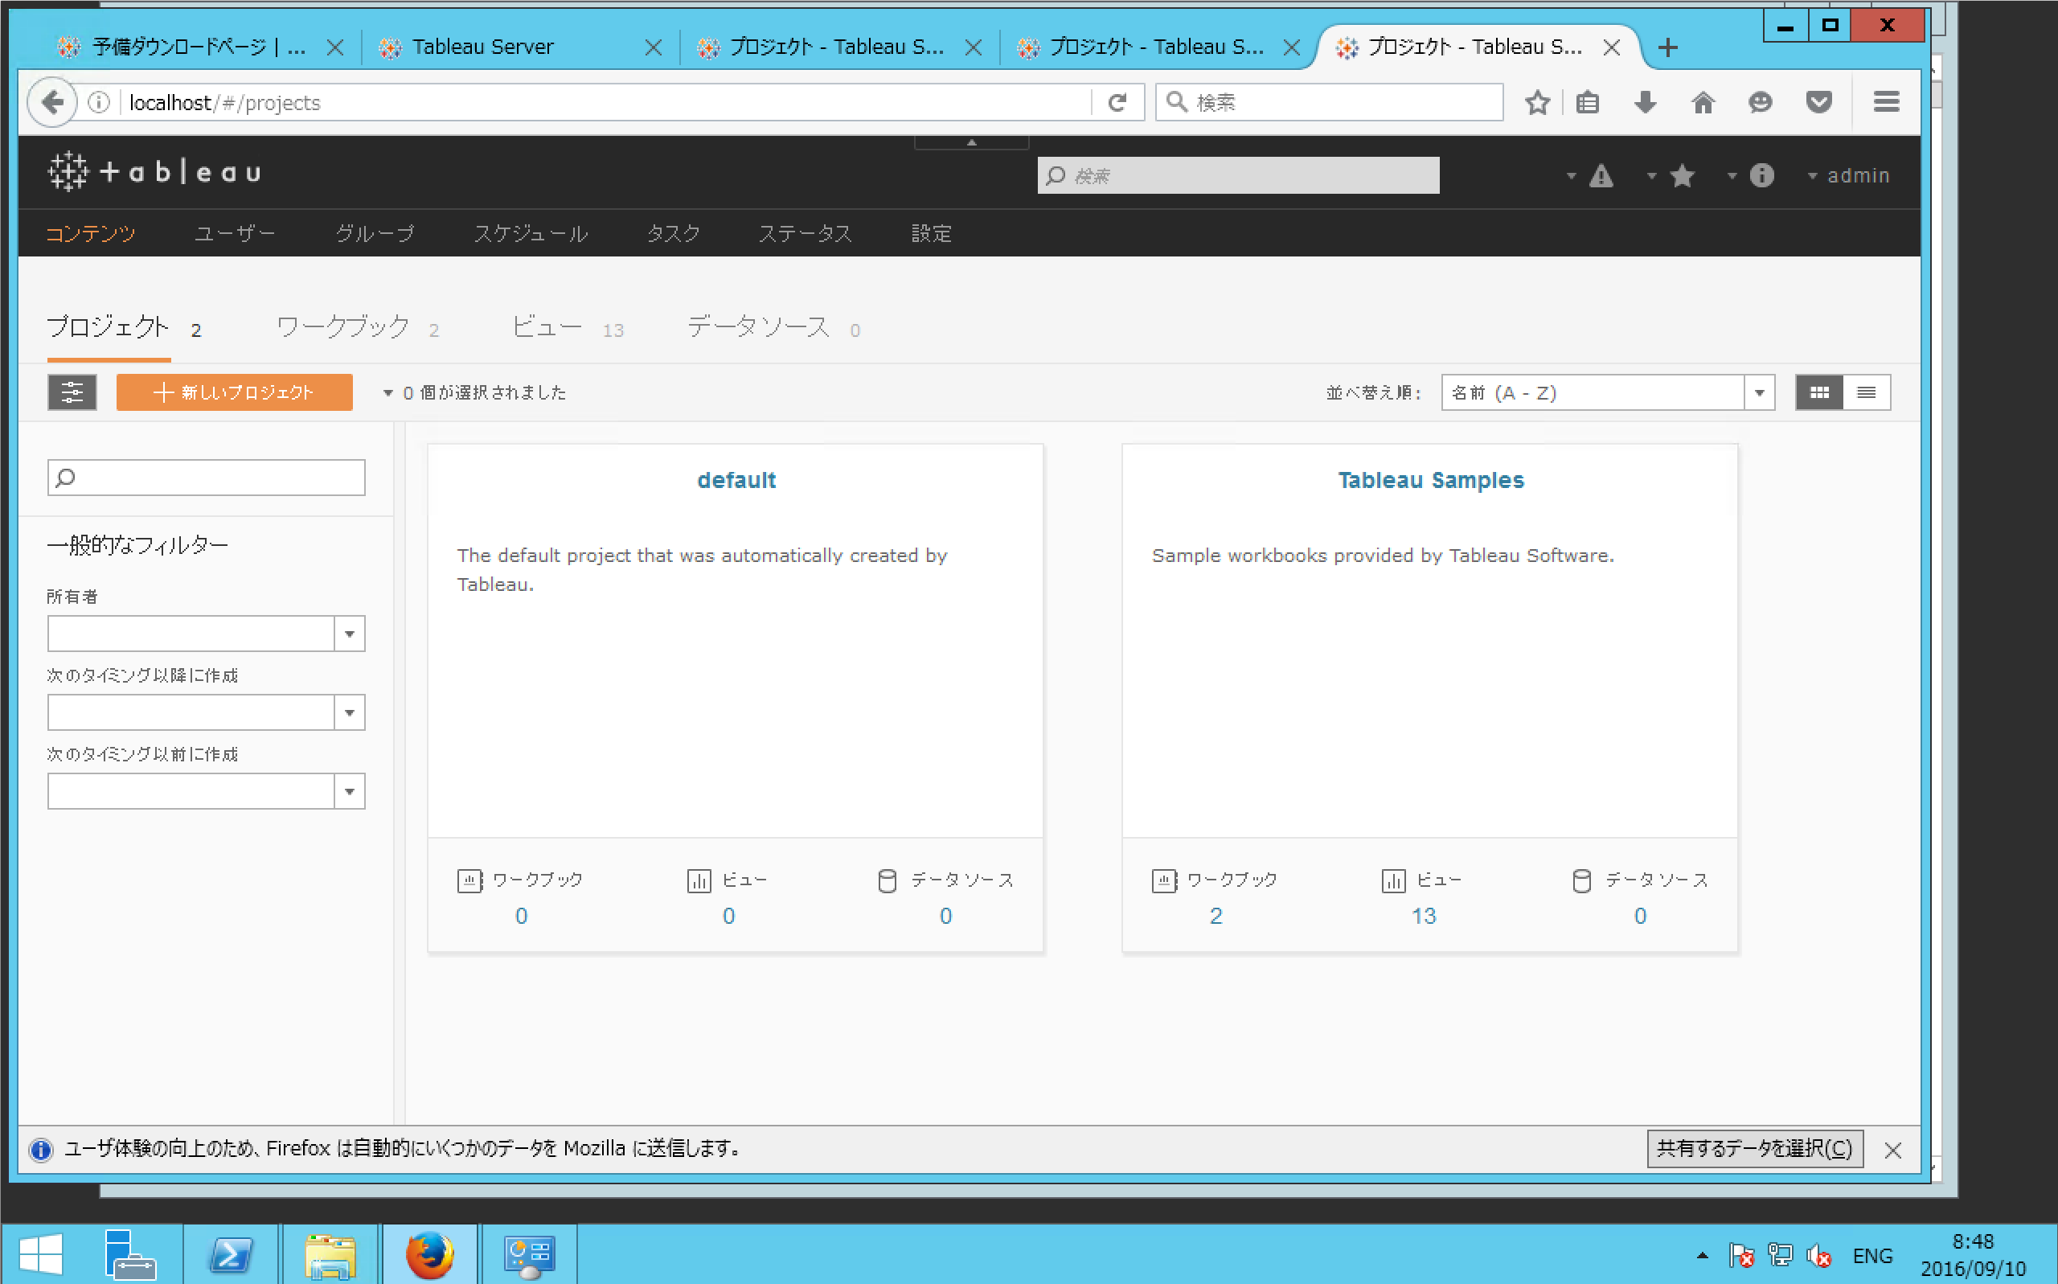Viewport: 2058px width, 1284px height.
Task: Switch to the ワークブック tab
Action: click(x=342, y=327)
